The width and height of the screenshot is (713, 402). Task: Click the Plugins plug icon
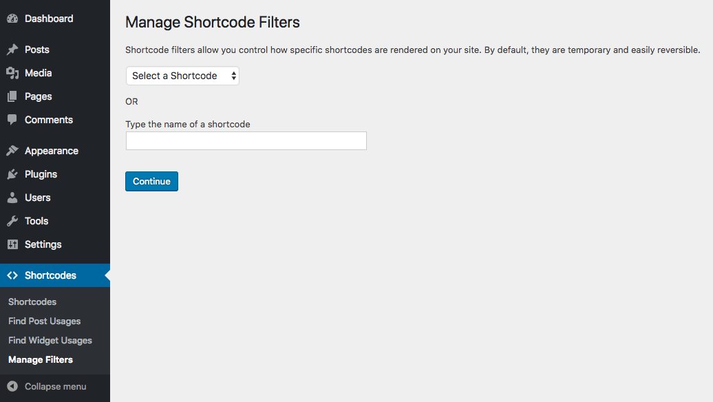[12, 174]
